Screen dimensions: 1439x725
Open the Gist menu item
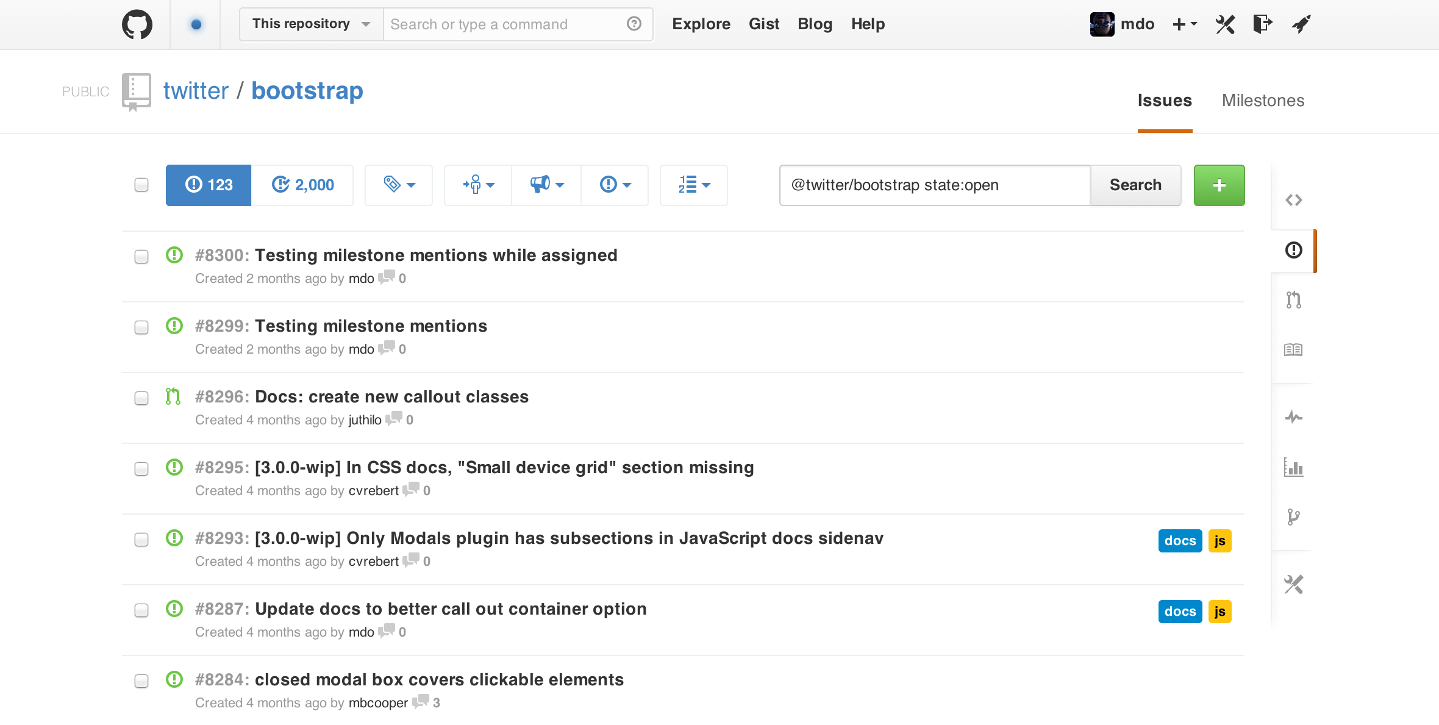coord(764,24)
